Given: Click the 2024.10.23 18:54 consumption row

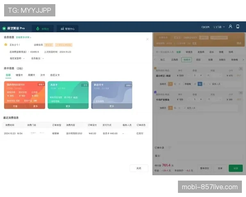Looking at the screenshot, I should tap(76, 133).
